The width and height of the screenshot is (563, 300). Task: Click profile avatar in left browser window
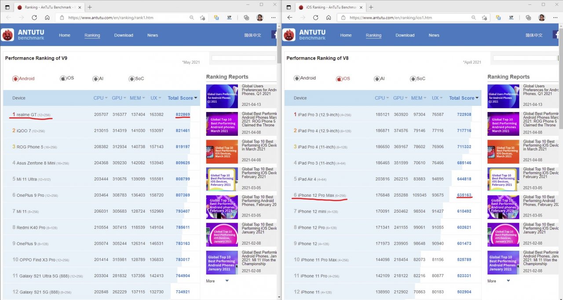260,18
